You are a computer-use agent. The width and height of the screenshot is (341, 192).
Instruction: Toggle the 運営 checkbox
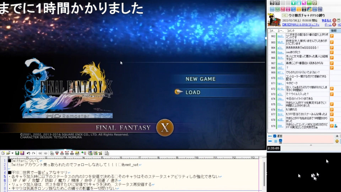pos(275,136)
